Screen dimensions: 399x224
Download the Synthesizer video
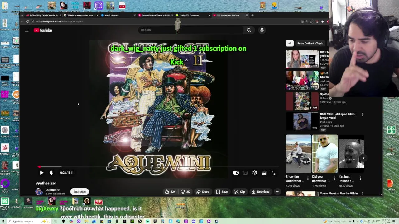click(x=261, y=192)
